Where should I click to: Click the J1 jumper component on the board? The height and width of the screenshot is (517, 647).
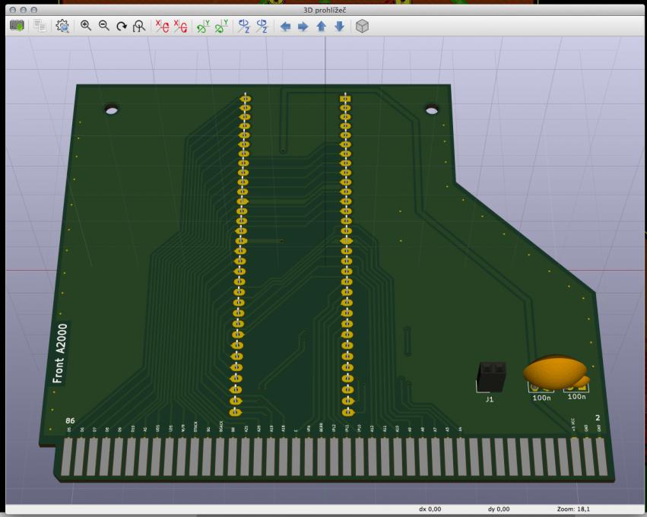click(491, 376)
